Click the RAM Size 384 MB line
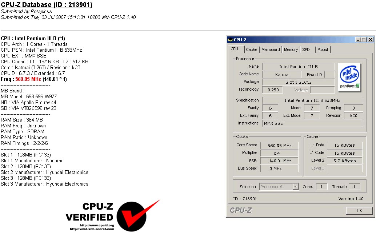This screenshot has width=376, height=234. point(22,120)
